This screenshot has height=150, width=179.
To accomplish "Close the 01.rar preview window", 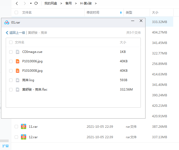I will point(141,21).
